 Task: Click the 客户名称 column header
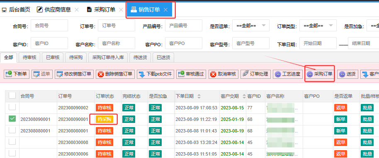(284, 97)
